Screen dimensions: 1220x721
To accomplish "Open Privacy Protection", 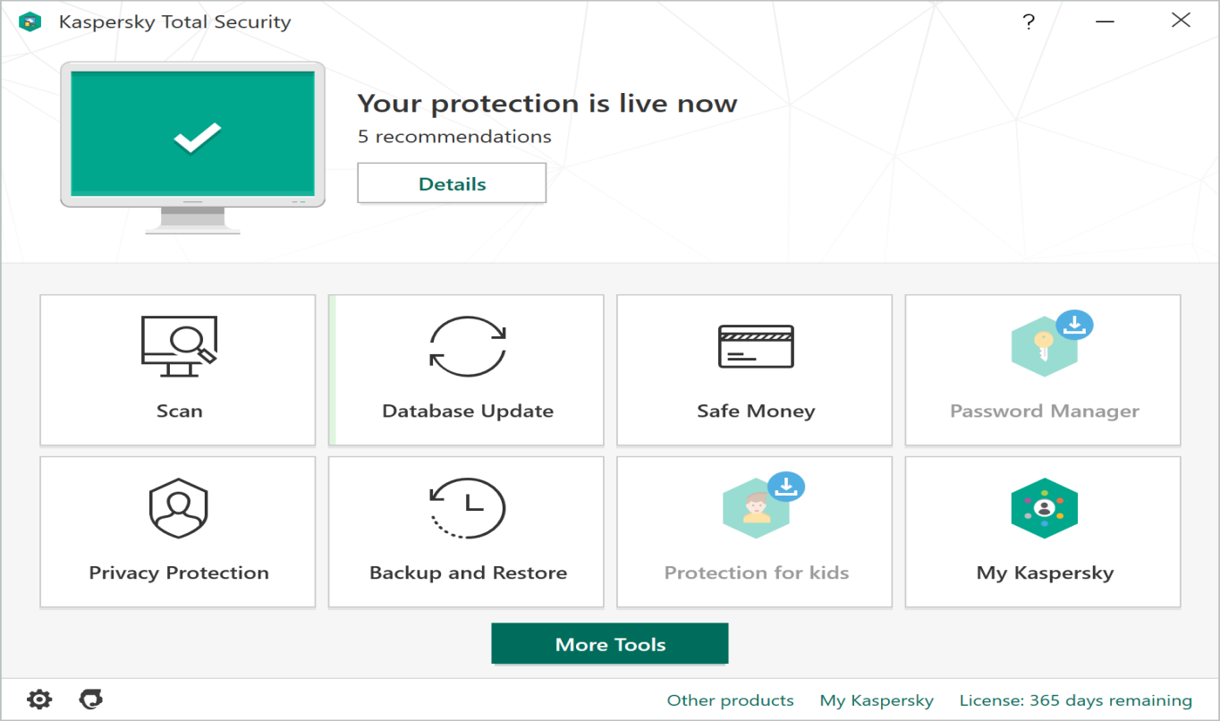I will pyautogui.click(x=177, y=531).
